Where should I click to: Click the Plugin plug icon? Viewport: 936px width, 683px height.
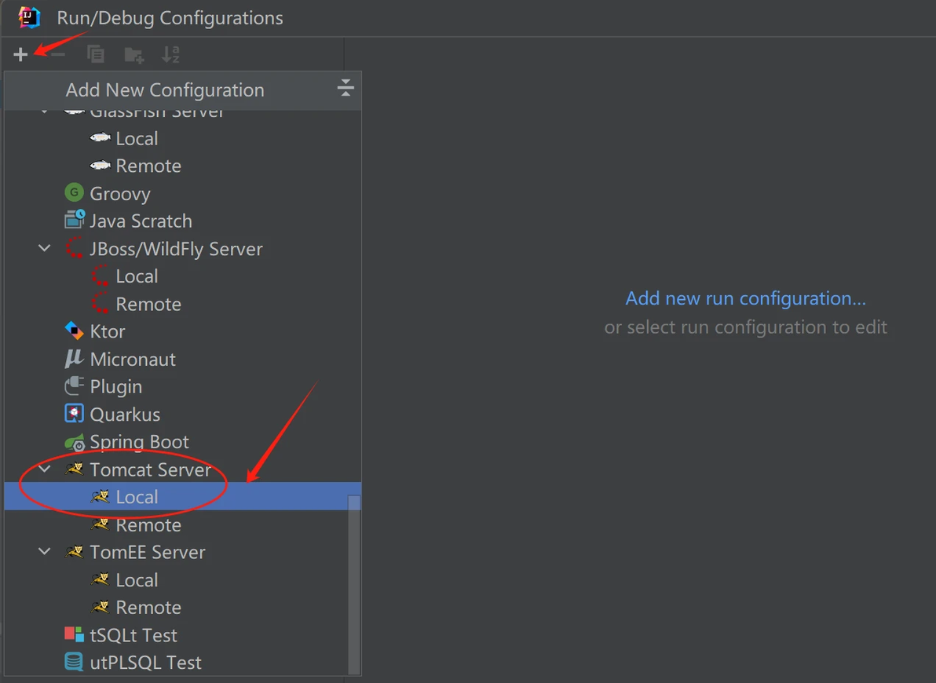(74, 385)
